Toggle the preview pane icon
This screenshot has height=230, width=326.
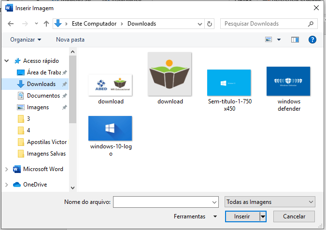(295, 40)
